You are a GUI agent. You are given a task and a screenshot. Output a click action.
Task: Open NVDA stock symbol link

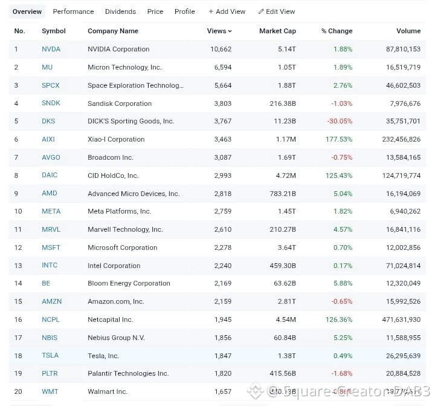tap(51, 49)
